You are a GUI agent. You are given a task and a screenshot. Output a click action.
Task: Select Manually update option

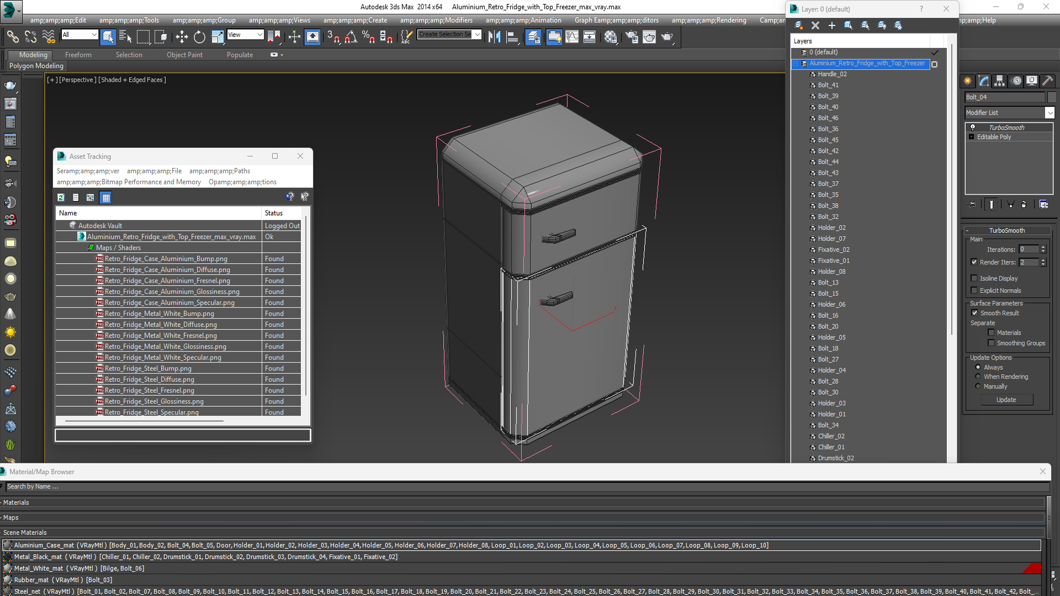tap(978, 386)
